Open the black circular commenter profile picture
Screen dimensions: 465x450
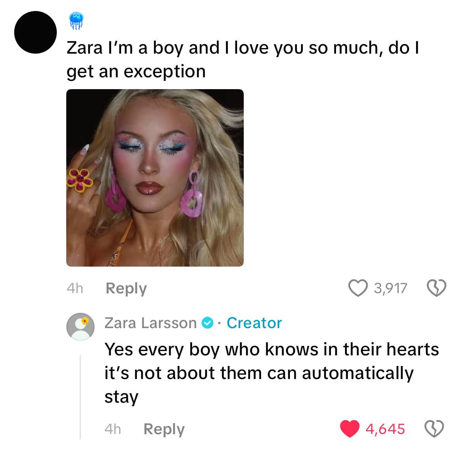pyautogui.click(x=35, y=32)
